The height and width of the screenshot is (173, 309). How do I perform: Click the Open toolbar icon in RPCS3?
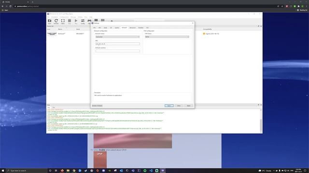[49, 21]
